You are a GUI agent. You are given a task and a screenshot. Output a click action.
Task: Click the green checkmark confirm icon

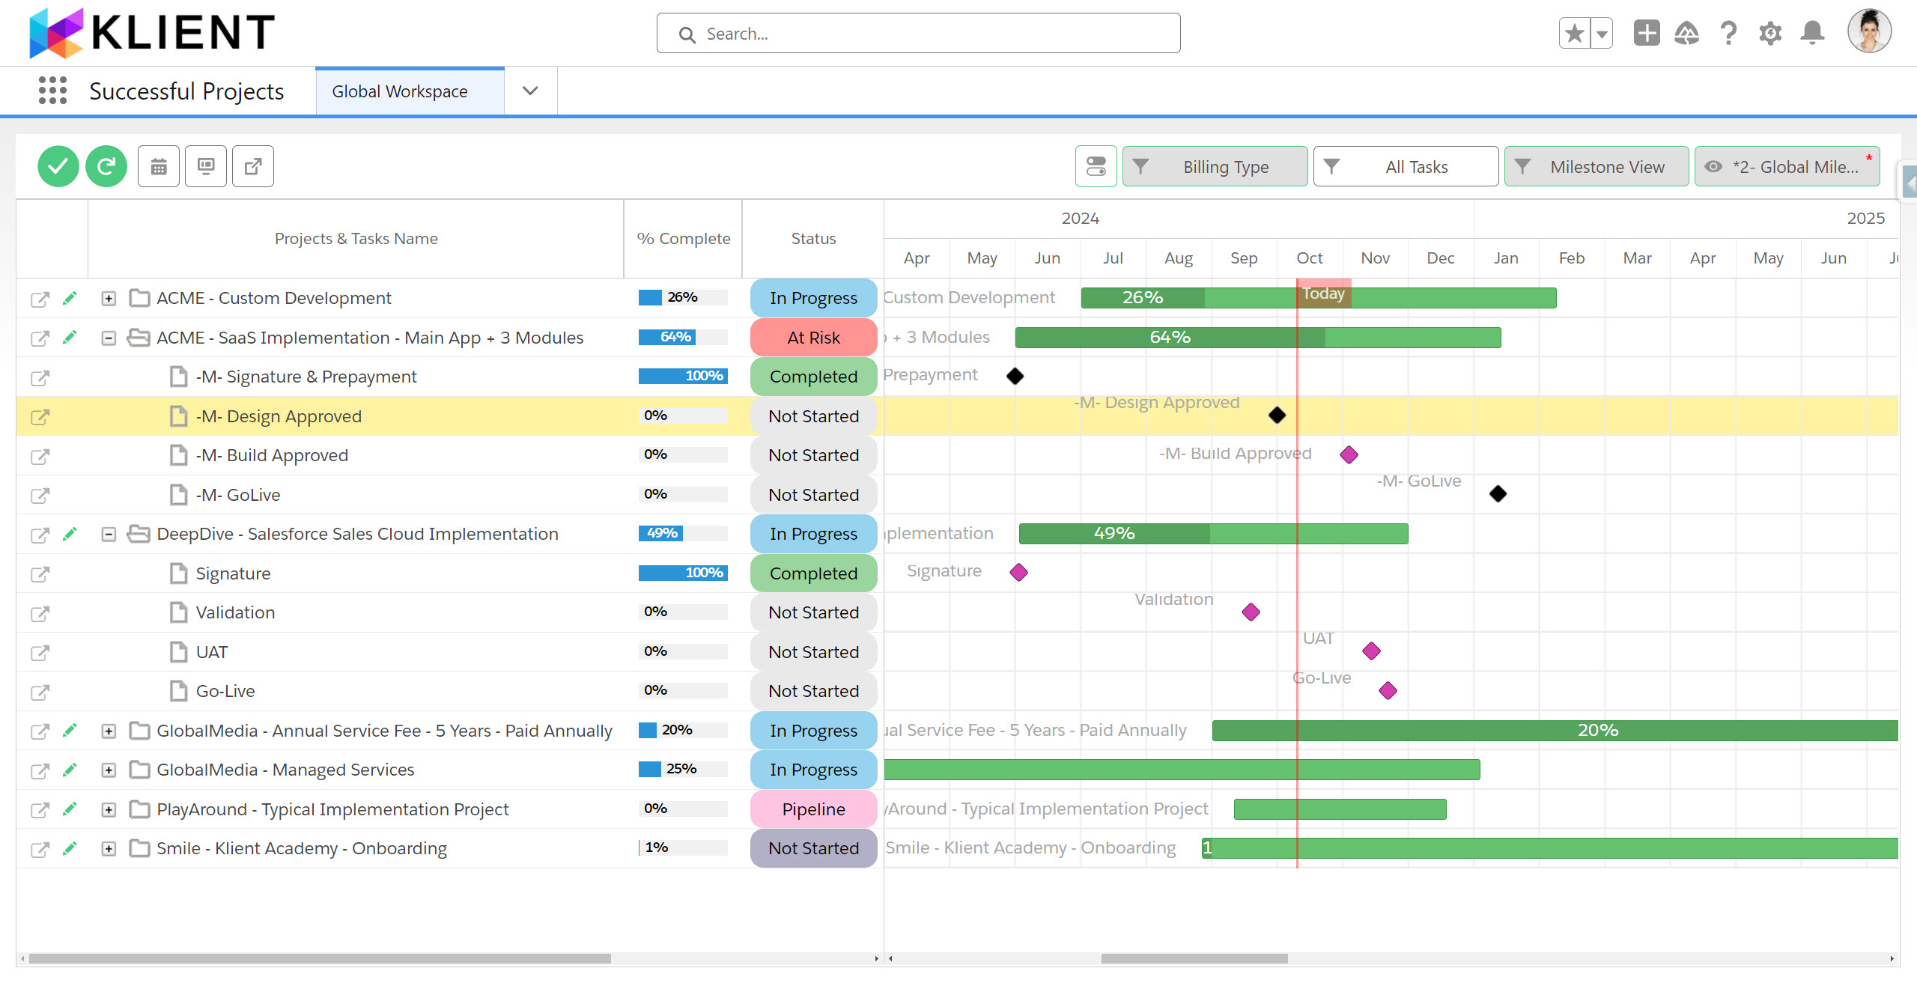pos(59,165)
